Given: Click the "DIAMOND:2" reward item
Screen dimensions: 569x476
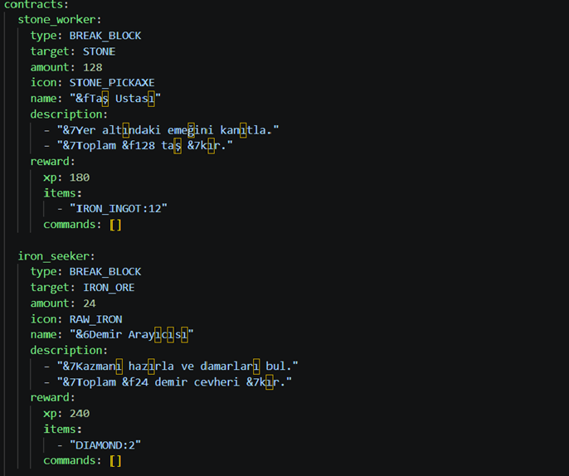Looking at the screenshot, I should click(x=105, y=445).
